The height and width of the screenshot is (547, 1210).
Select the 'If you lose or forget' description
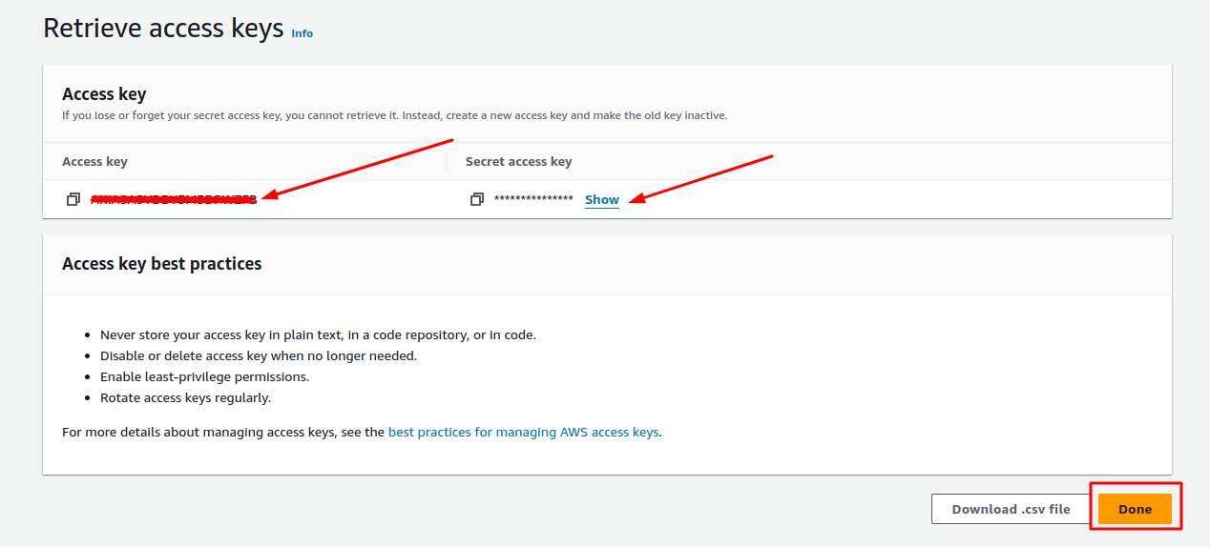(x=394, y=115)
